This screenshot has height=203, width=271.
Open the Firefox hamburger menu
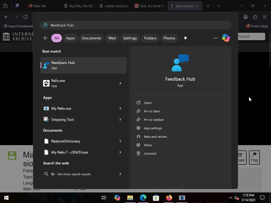265,17
